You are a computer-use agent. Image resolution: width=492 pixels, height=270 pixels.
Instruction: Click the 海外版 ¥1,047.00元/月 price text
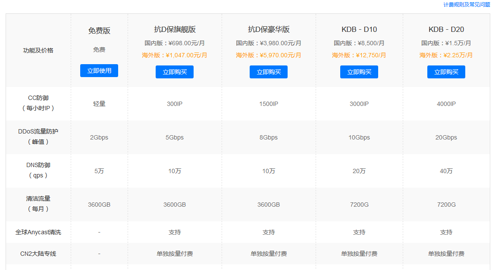coord(175,55)
